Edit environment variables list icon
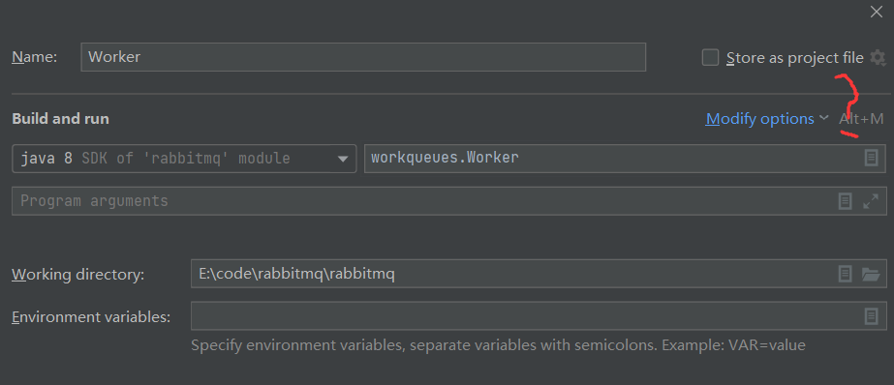Image resolution: width=894 pixels, height=385 pixels. (x=871, y=316)
